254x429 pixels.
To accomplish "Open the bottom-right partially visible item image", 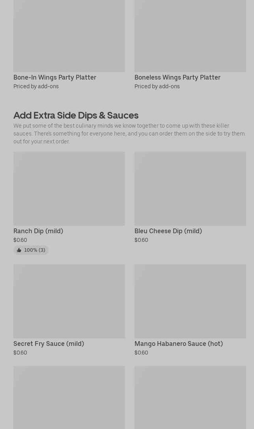I will [x=190, y=397].
